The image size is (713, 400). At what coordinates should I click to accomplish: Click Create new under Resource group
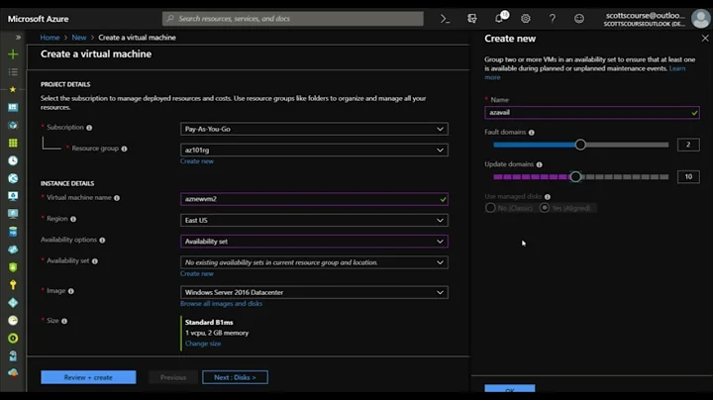(197, 161)
